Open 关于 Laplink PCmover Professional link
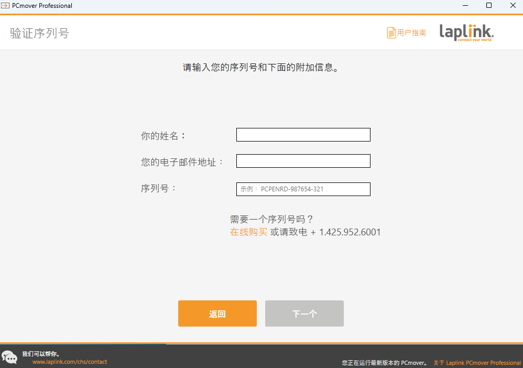The image size is (523, 368). (x=477, y=363)
